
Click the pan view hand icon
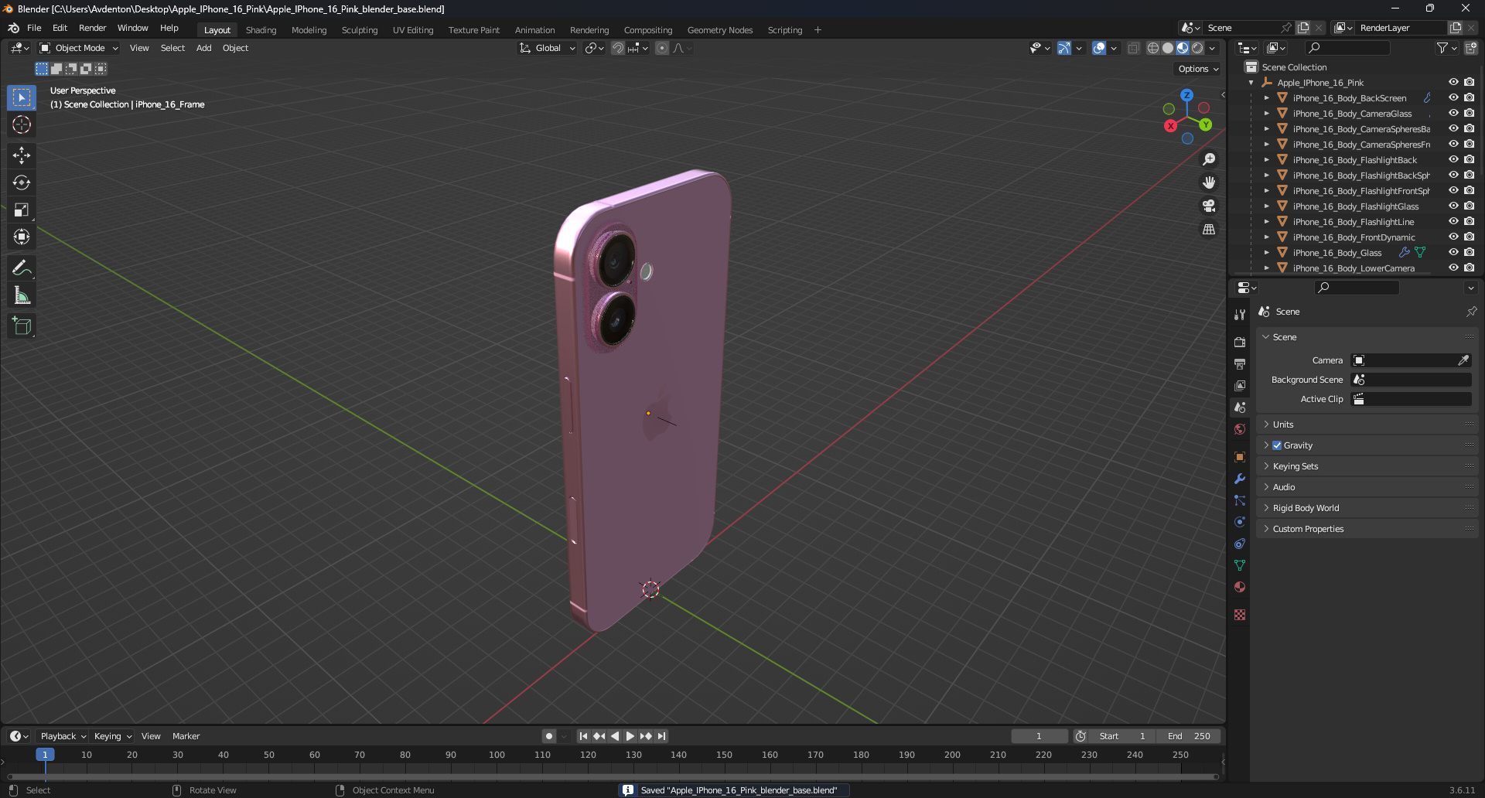point(1209,182)
